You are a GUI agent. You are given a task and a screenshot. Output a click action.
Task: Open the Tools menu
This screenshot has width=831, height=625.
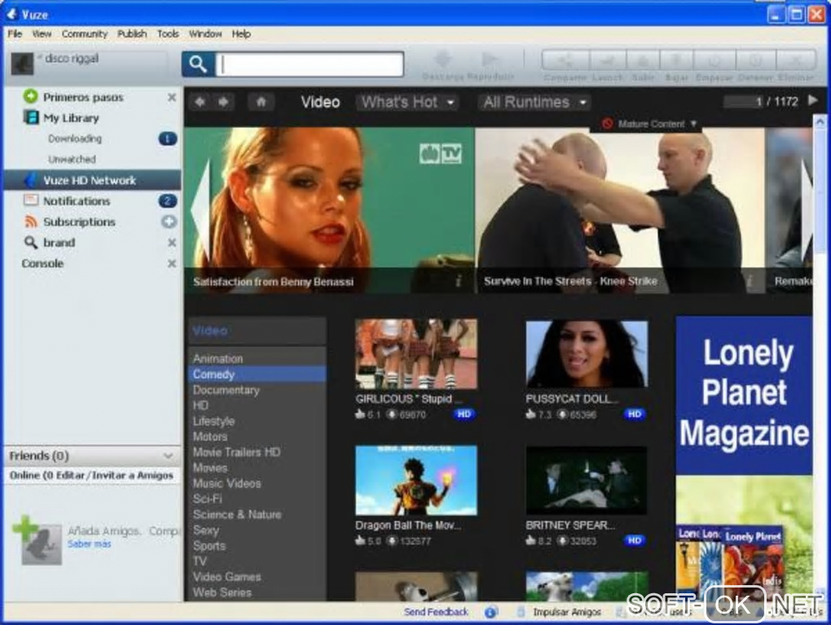click(168, 34)
